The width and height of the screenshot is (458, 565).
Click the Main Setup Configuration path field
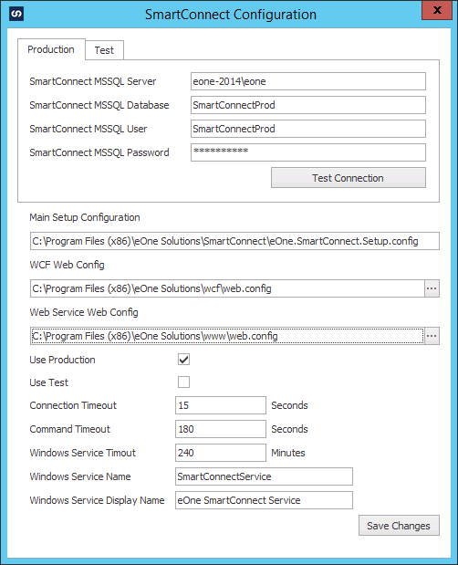[234, 241]
